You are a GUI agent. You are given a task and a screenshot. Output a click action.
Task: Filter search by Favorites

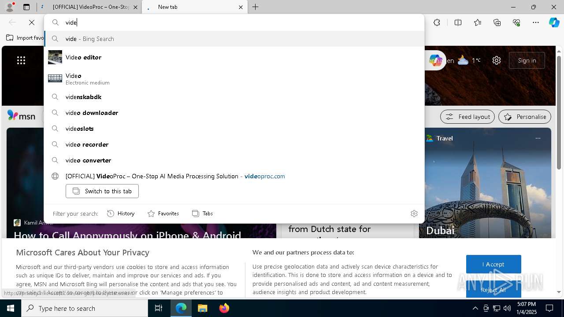[163, 214]
